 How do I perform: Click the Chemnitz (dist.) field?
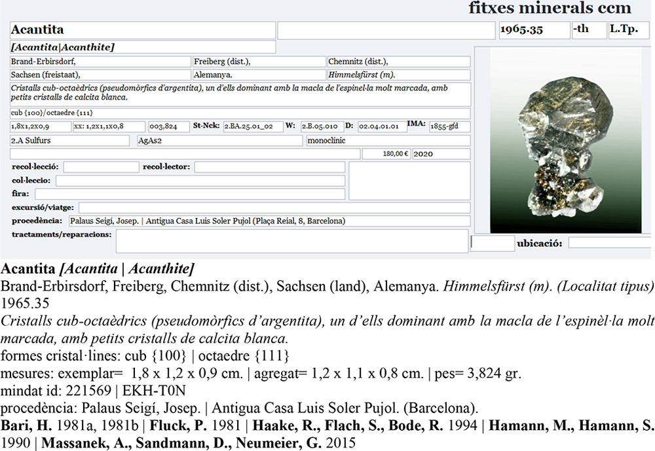pyautogui.click(x=399, y=62)
